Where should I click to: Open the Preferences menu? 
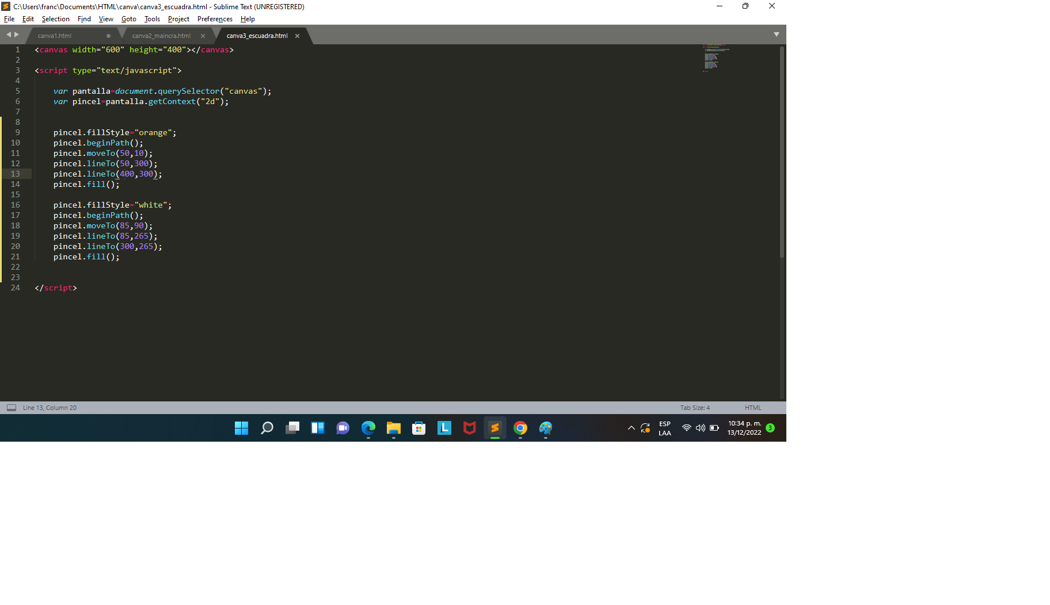pos(215,19)
